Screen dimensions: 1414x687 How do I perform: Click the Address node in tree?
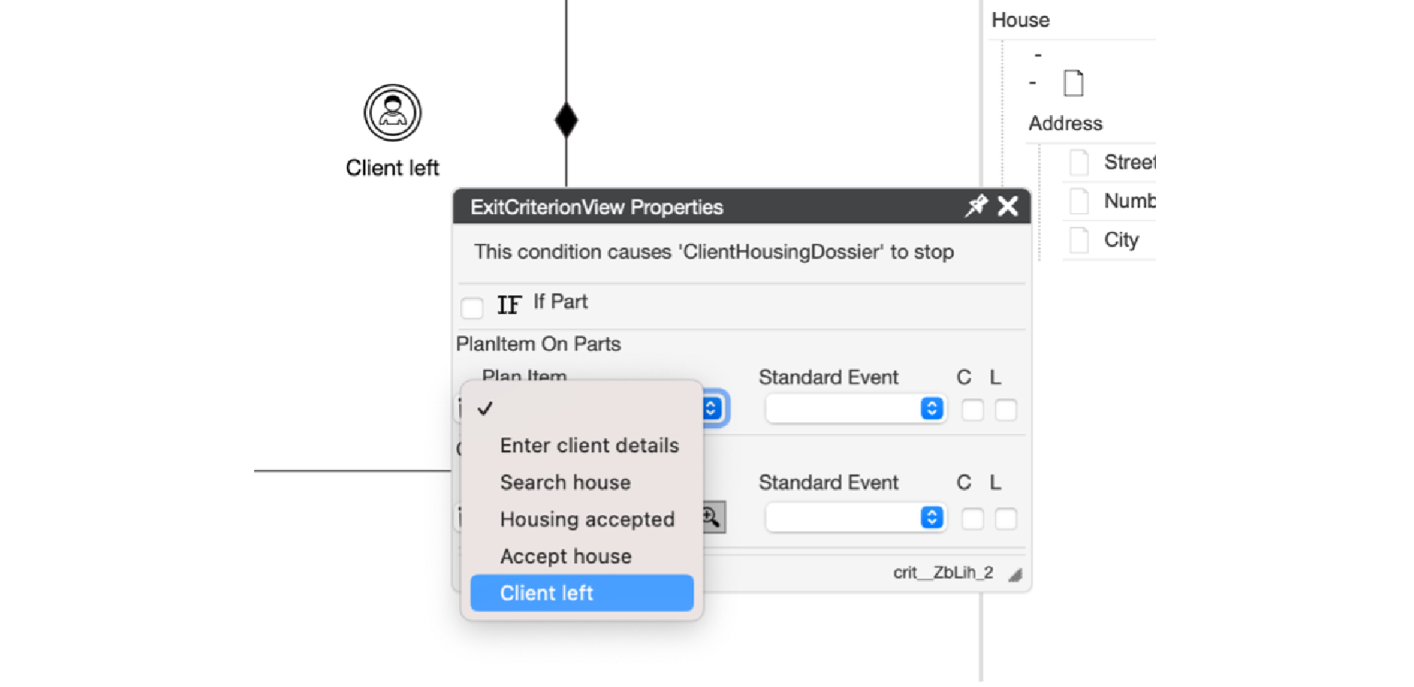point(1065,123)
